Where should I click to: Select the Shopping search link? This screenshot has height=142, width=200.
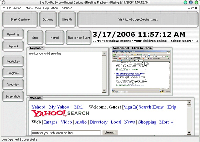pos(147,122)
